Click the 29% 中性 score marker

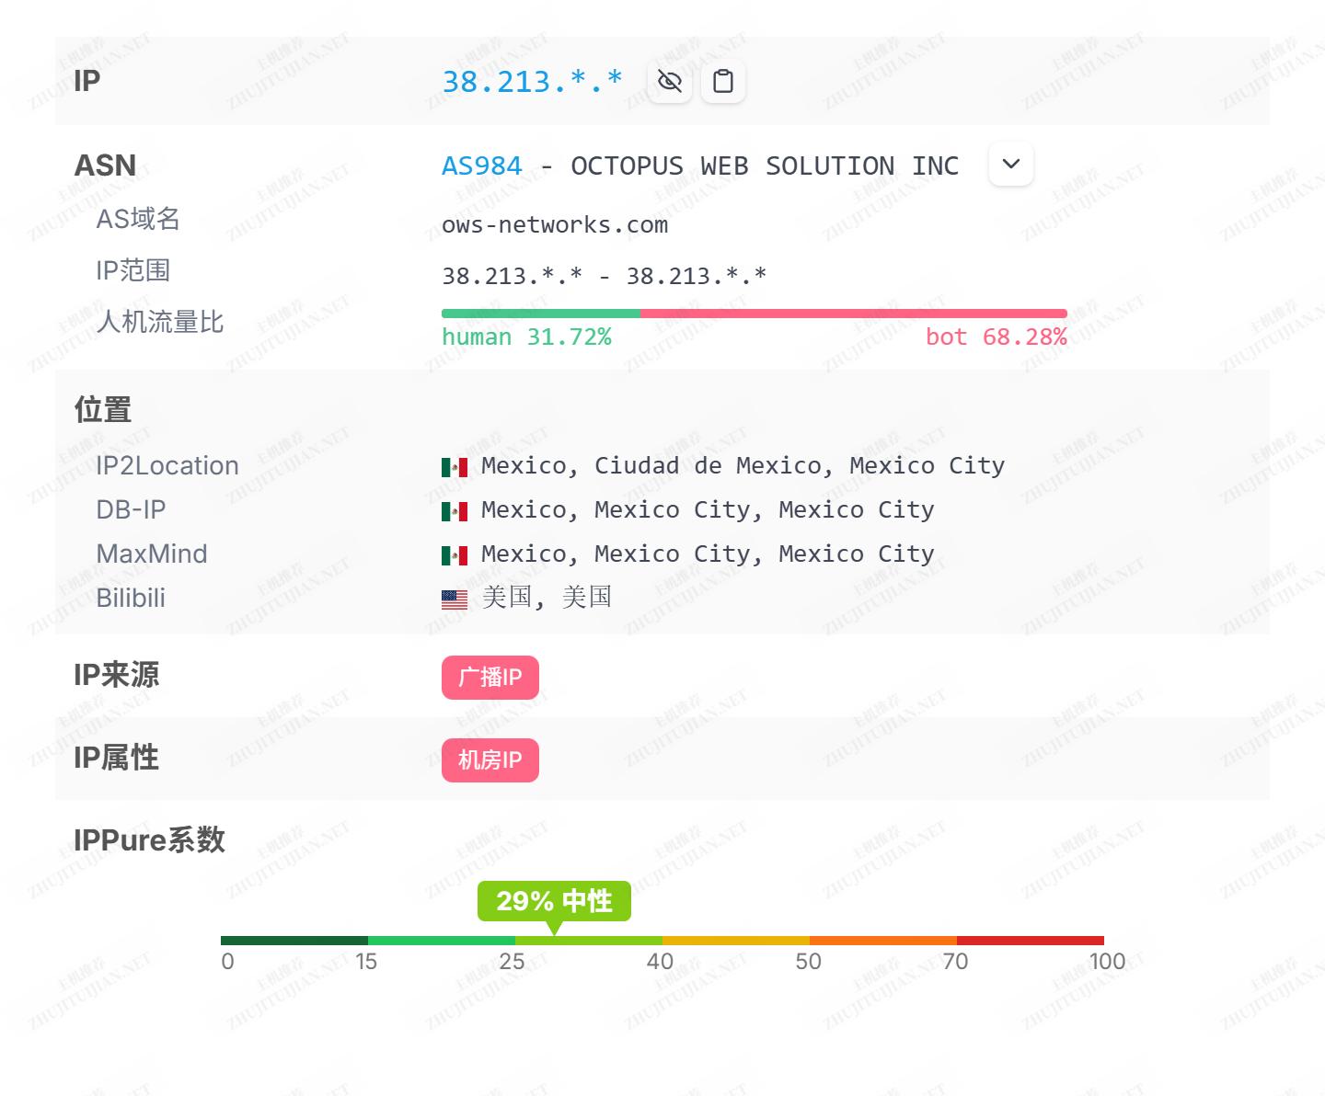[554, 901]
